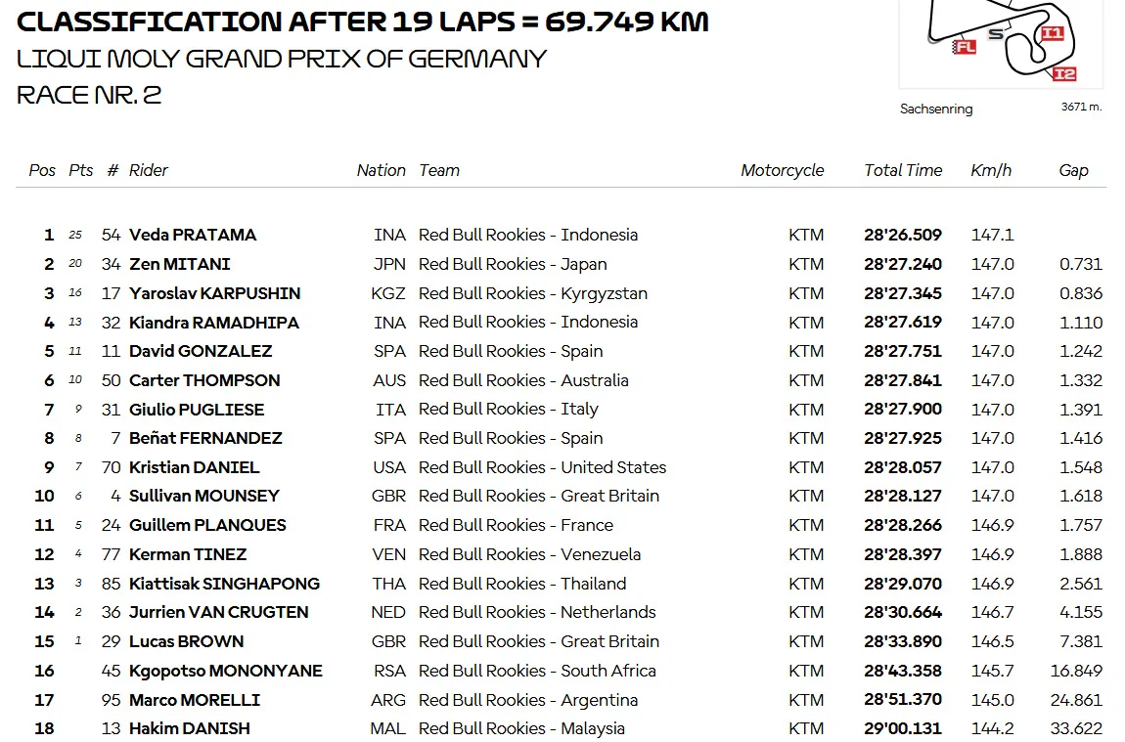
Task: Click the Sachsenring label under the map
Action: click(936, 109)
